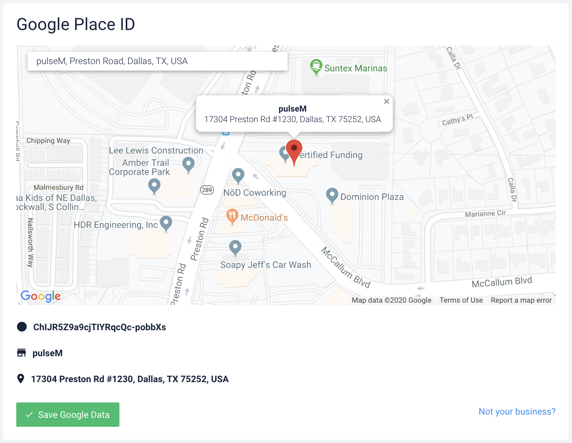Select the HDR Engineering map pin
The width and height of the screenshot is (572, 443).
(166, 223)
